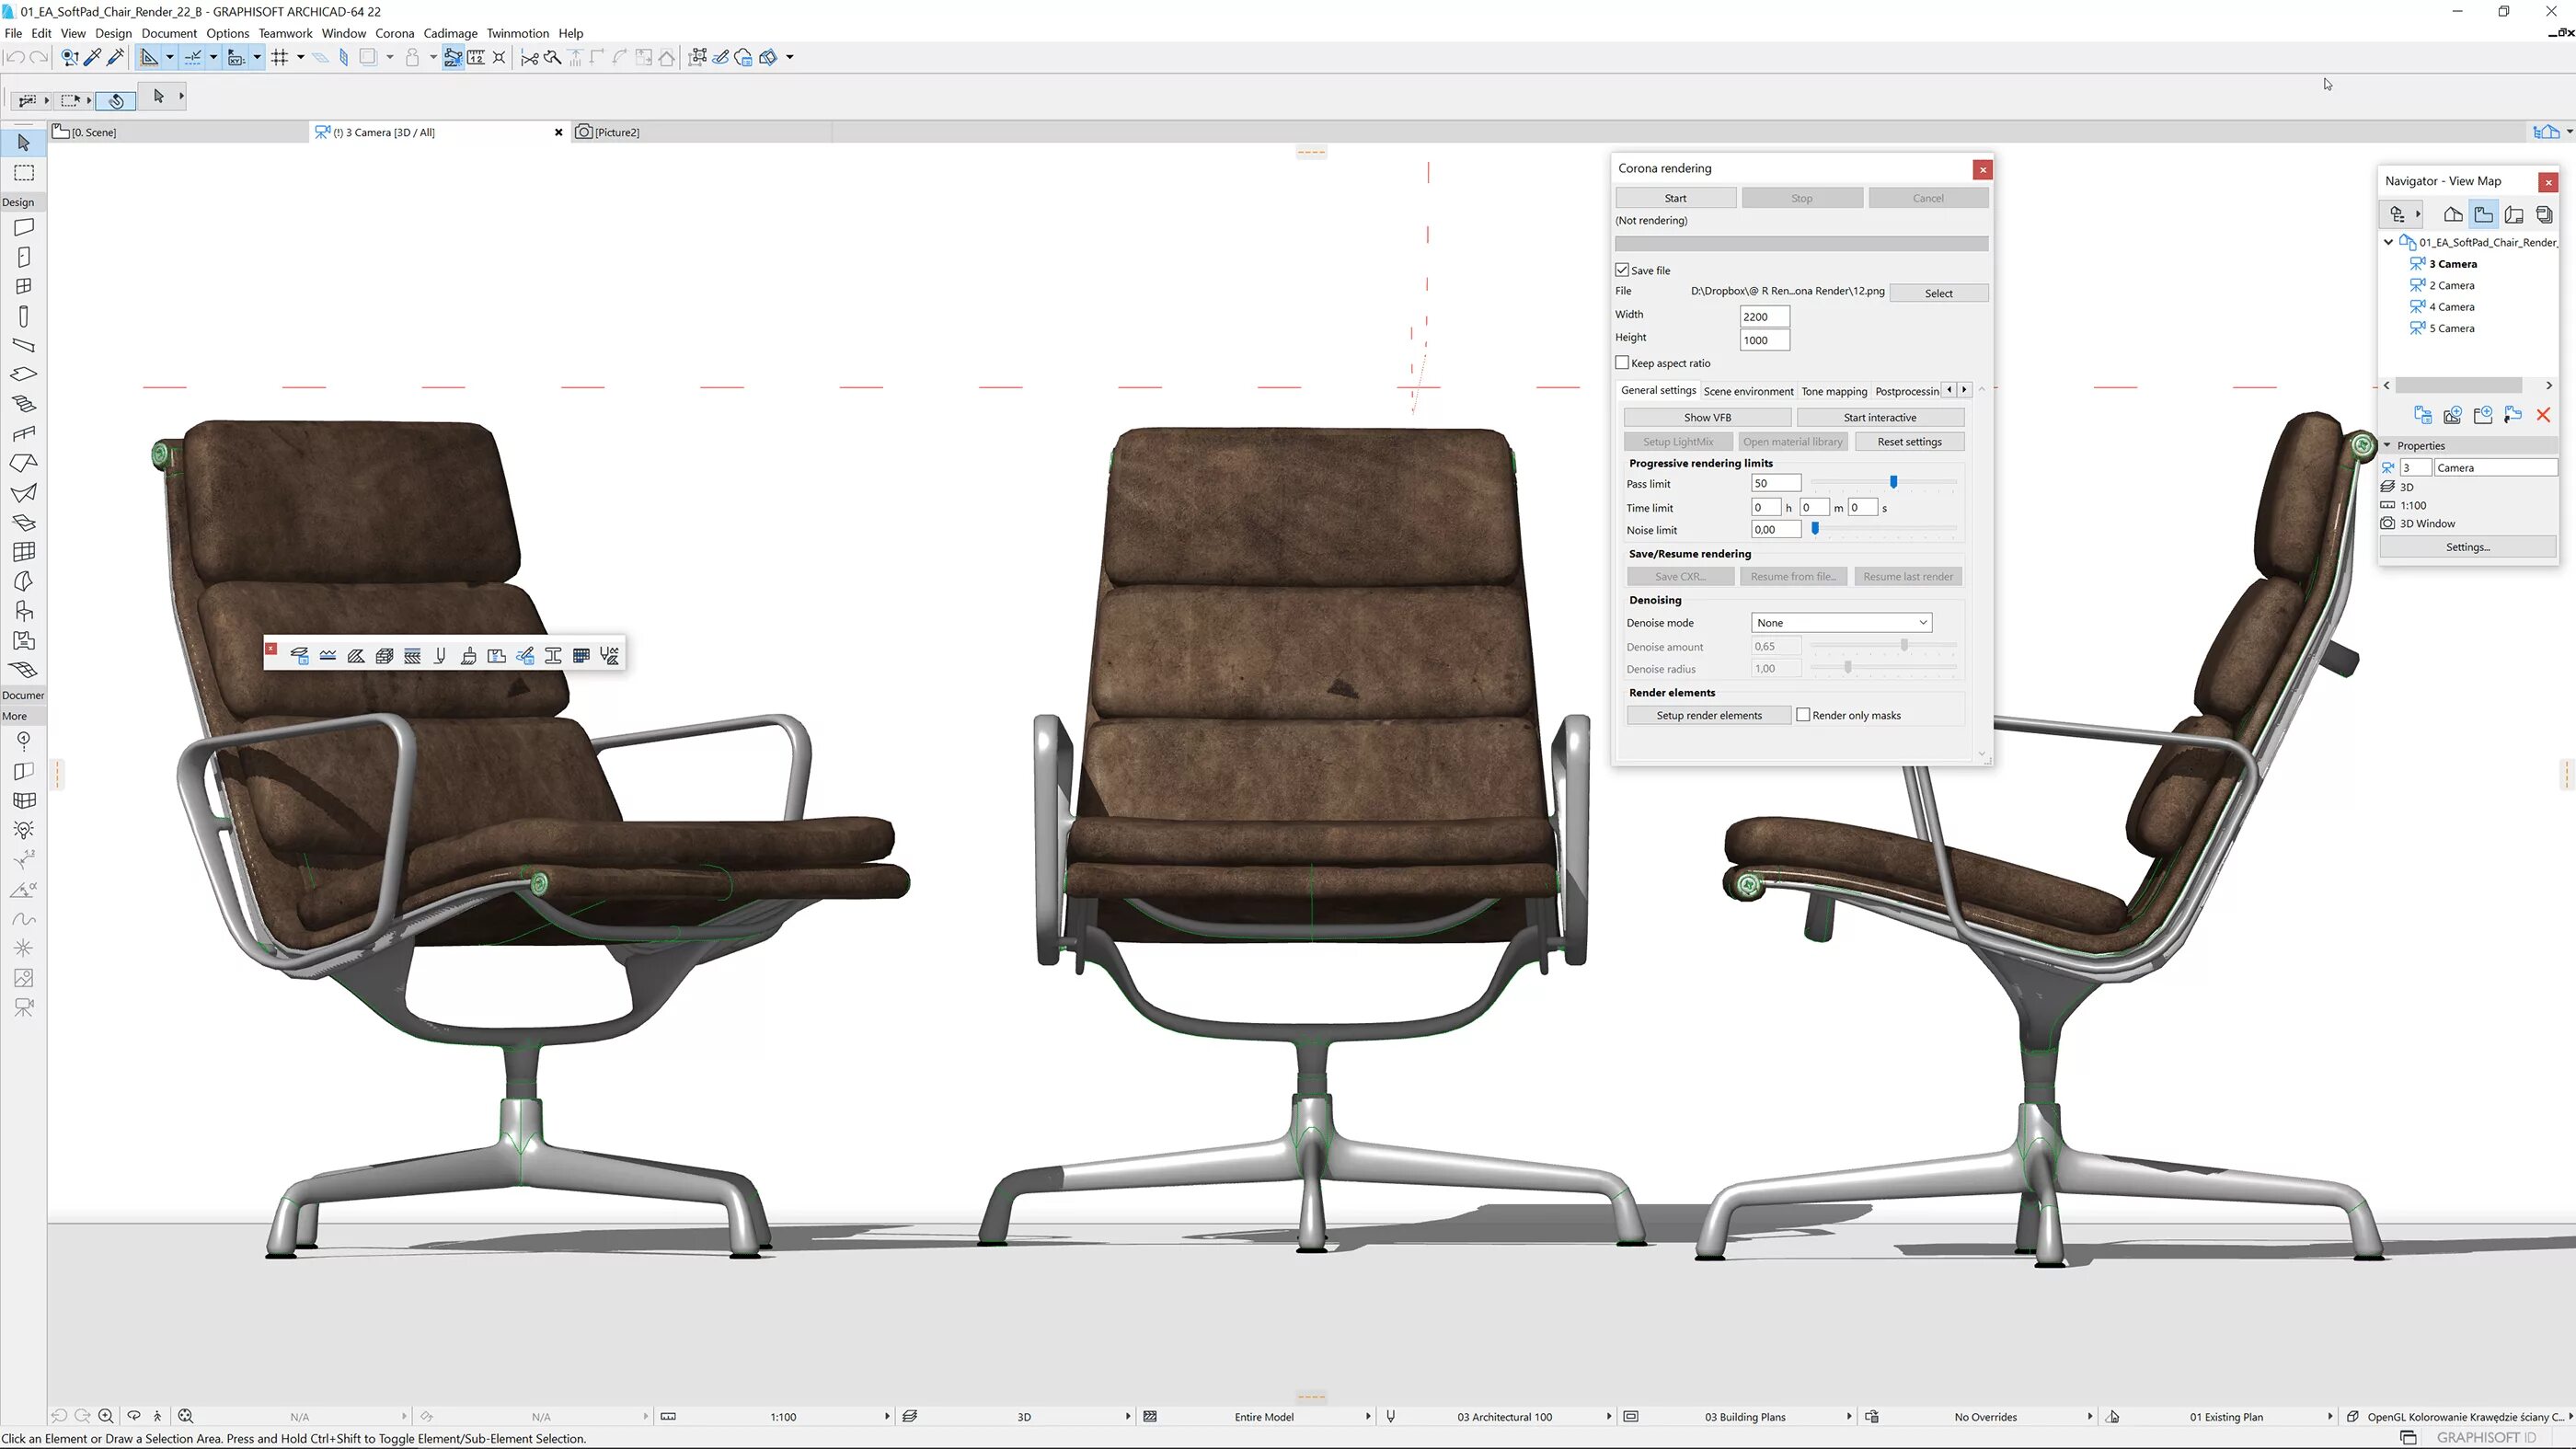Select the Arrow tool in the toolbox
The image size is (2576, 1449).
coord(24,143)
